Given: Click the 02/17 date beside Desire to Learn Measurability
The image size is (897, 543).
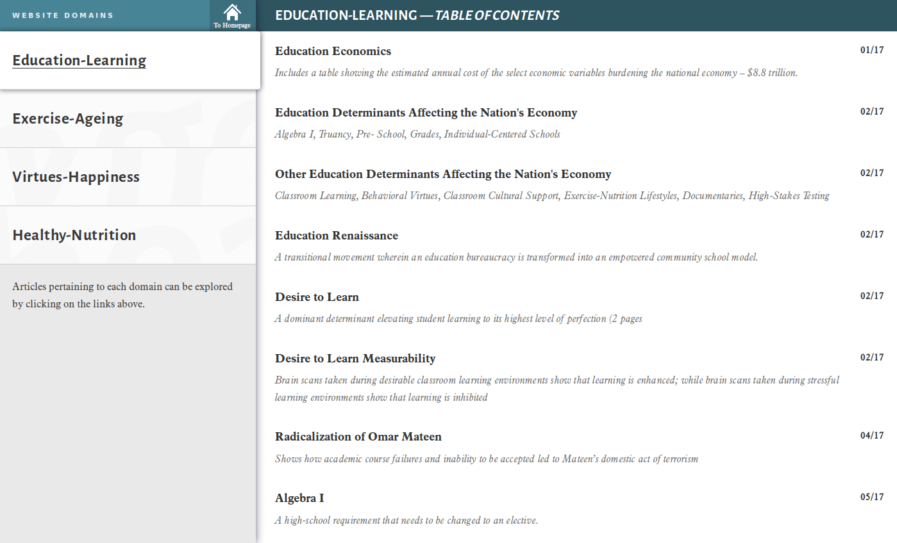Looking at the screenshot, I should point(872,357).
